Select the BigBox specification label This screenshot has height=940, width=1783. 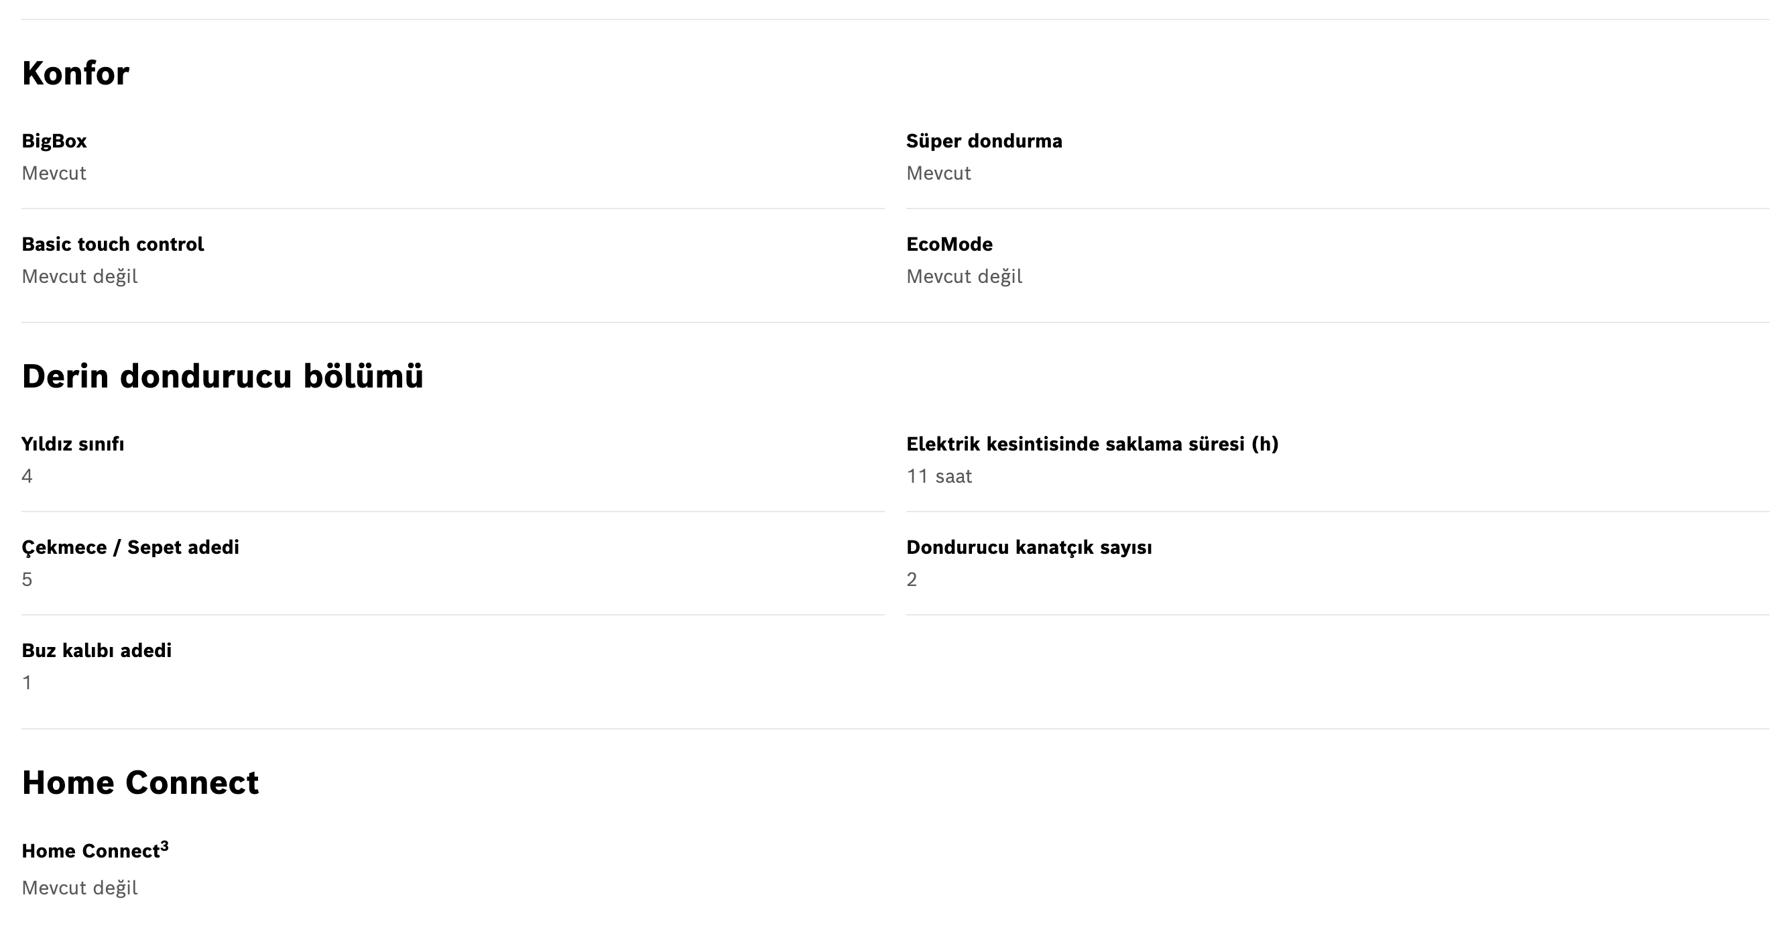click(x=54, y=141)
